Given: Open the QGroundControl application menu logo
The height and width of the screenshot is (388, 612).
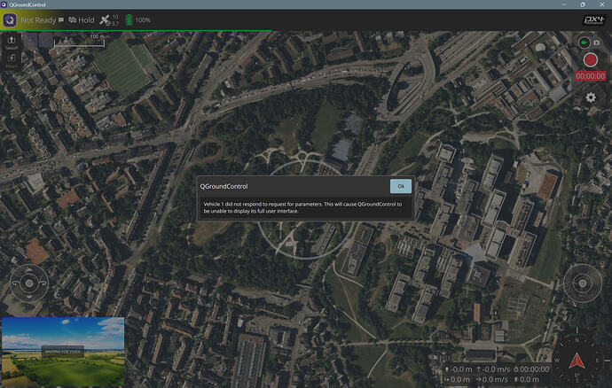Looking at the screenshot, I should [x=10, y=19].
